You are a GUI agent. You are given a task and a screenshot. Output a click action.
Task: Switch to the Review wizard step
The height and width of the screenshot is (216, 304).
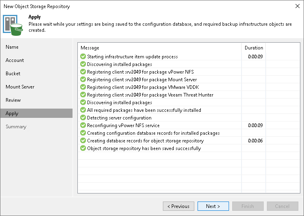13,100
